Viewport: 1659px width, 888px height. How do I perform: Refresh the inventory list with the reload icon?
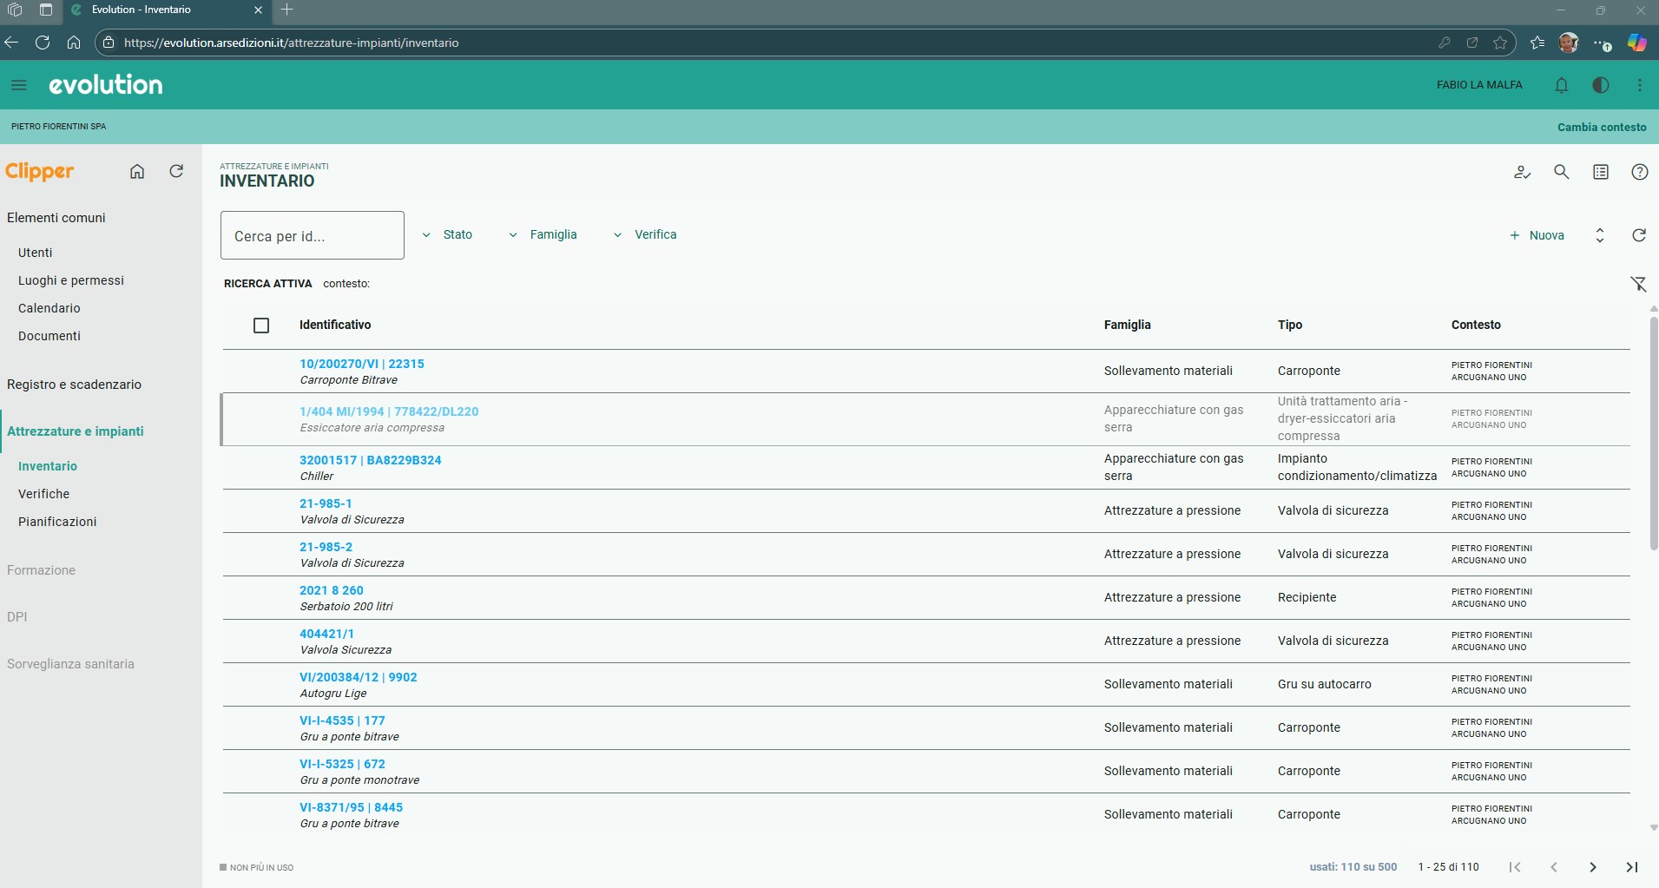(1639, 235)
